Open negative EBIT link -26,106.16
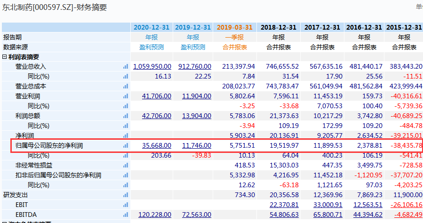 pyautogui.click(x=407, y=205)
